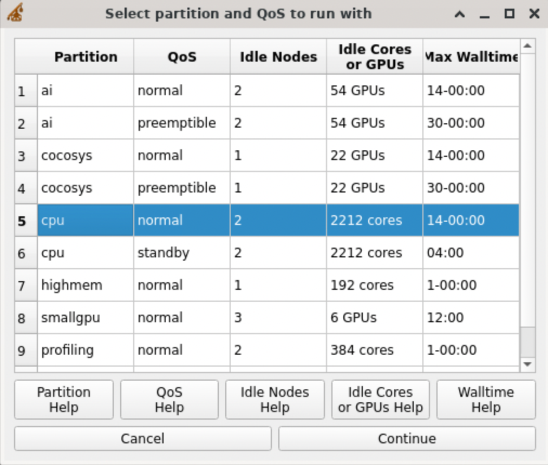Click the normal QoS cell of highmem
Image resolution: width=548 pixels, height=465 pixels.
[182, 285]
